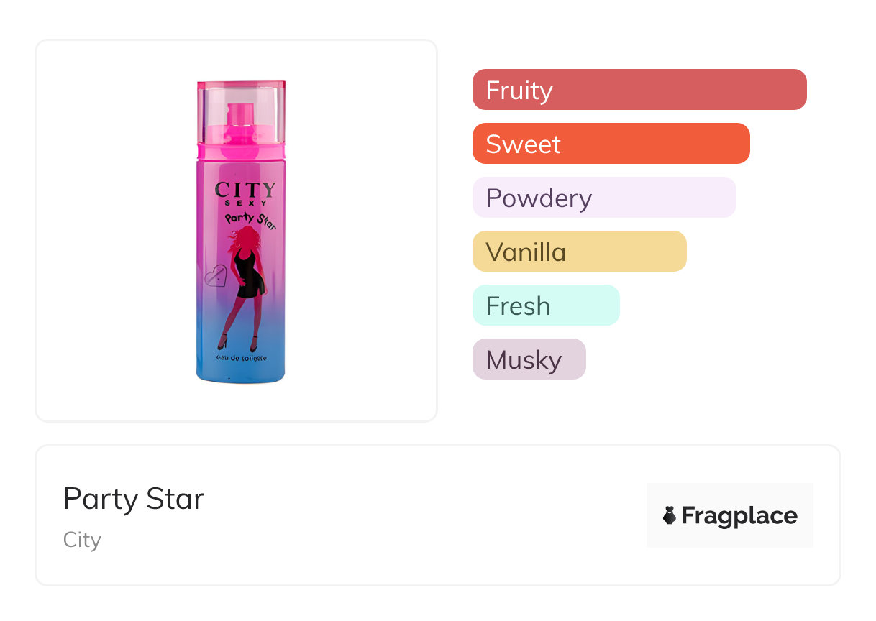
Task: Click the Fragplace perfume bottle logo icon
Action: point(670,515)
